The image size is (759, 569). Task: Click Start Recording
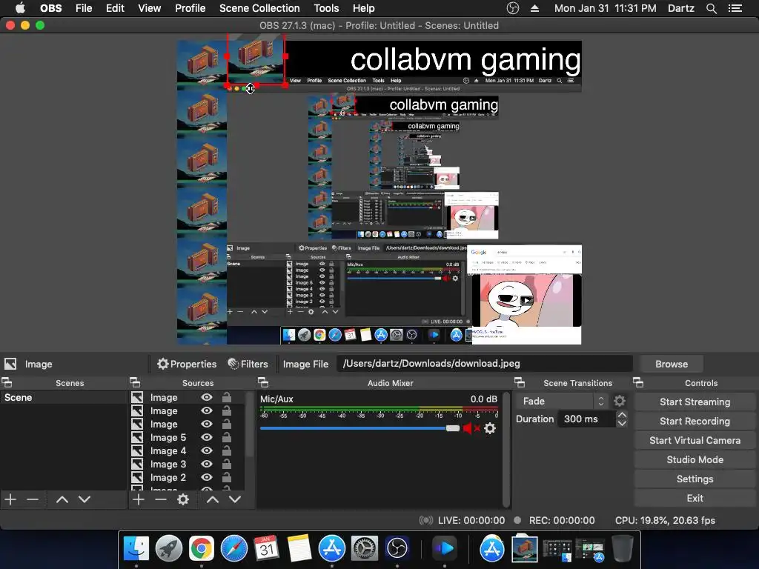(695, 421)
